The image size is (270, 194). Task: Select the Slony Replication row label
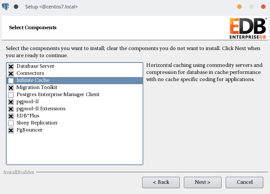coord(37,123)
